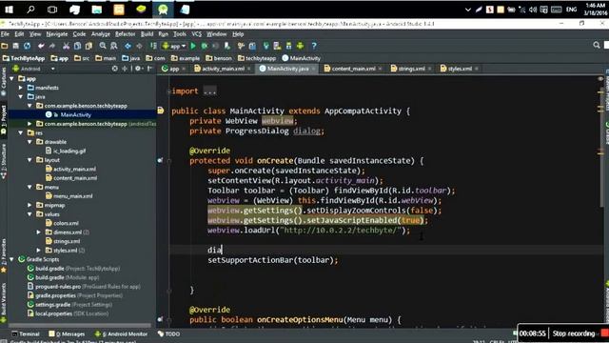Click the Replace toolbar icon

click(x=114, y=46)
